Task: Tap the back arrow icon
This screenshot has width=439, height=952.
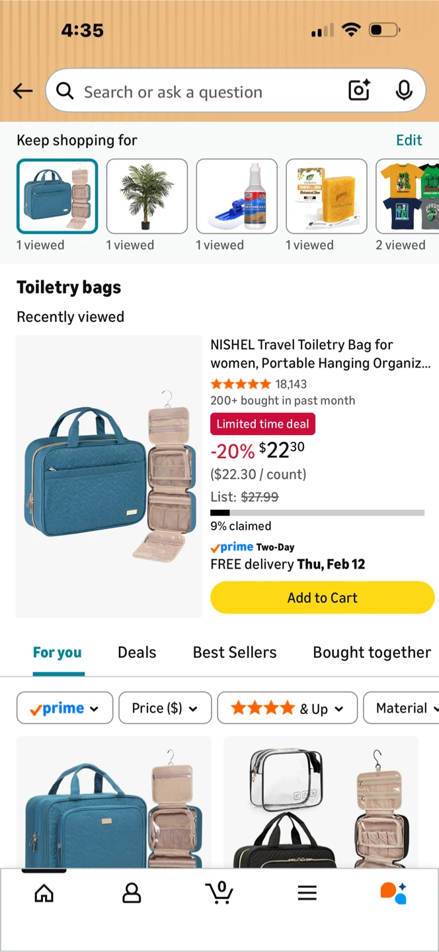Action: 22,91
